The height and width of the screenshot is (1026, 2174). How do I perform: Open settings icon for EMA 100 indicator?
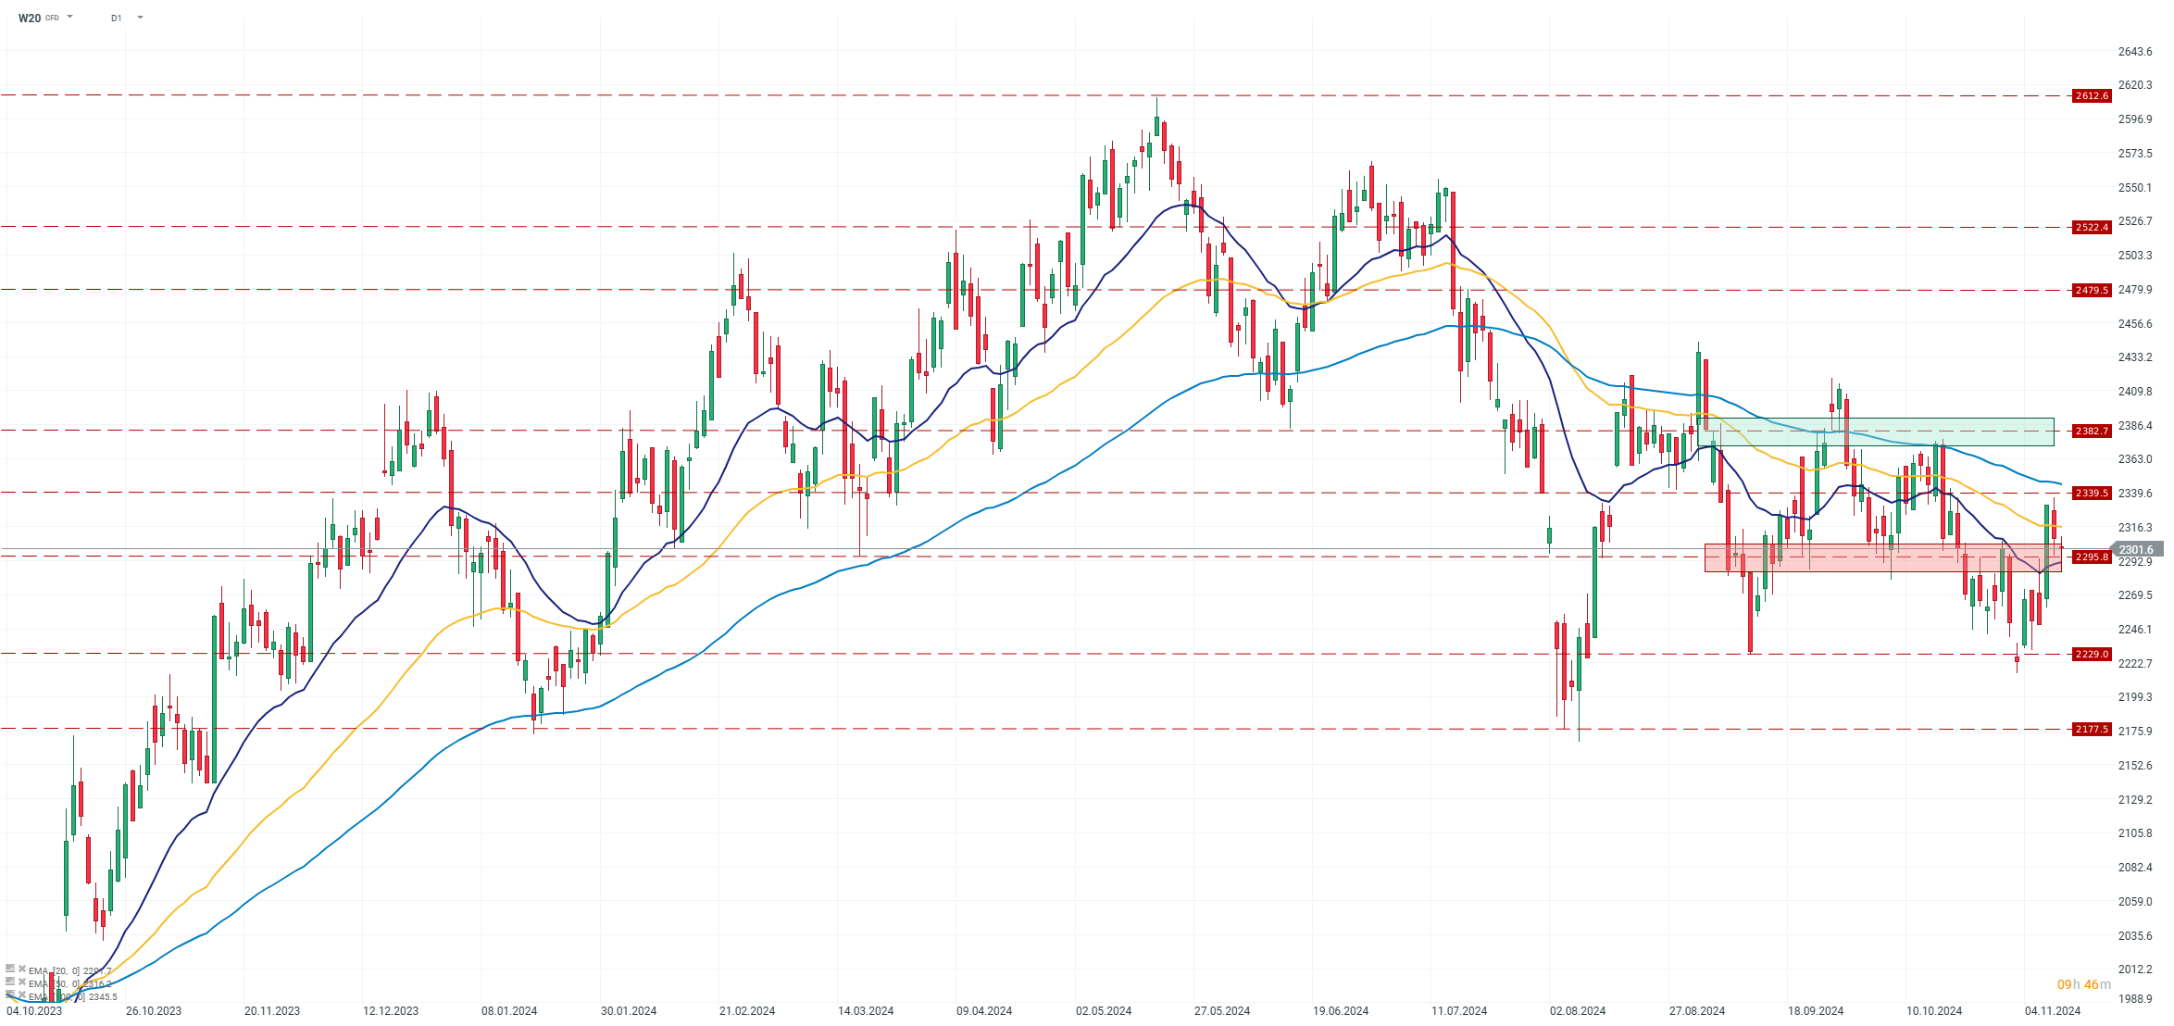[x=10, y=995]
